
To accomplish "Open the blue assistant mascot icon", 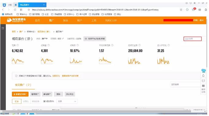I will 203,71.
